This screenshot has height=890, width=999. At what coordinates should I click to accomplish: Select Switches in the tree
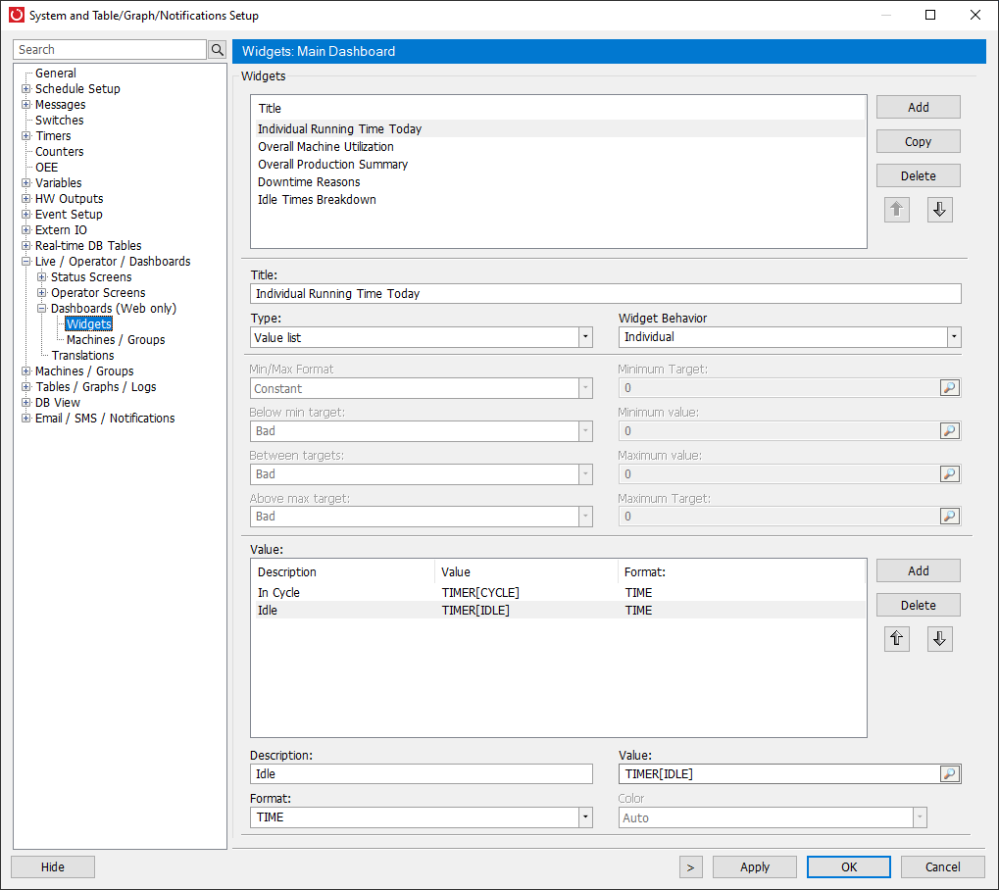59,121
